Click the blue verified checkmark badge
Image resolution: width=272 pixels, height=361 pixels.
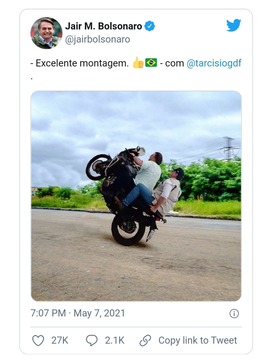tap(150, 26)
